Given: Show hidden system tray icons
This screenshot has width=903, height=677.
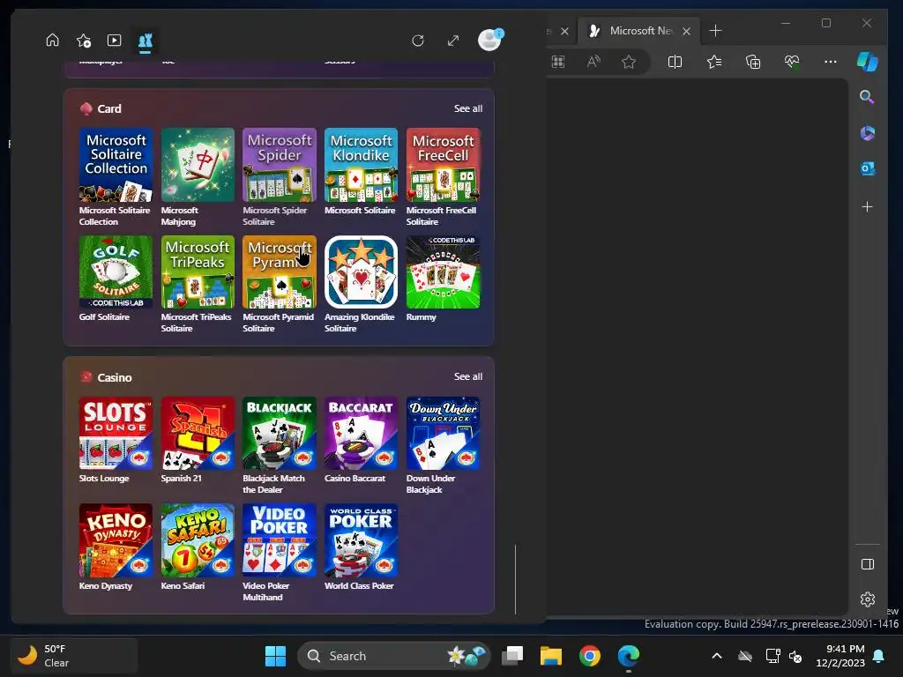Looking at the screenshot, I should click(x=716, y=656).
